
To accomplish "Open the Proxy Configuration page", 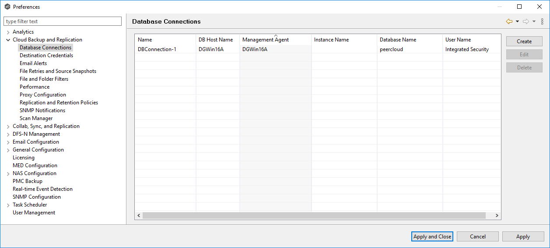I will tap(43, 95).
